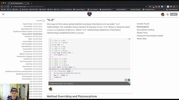Open Flip Flop Object lesson

pos(32,44)
